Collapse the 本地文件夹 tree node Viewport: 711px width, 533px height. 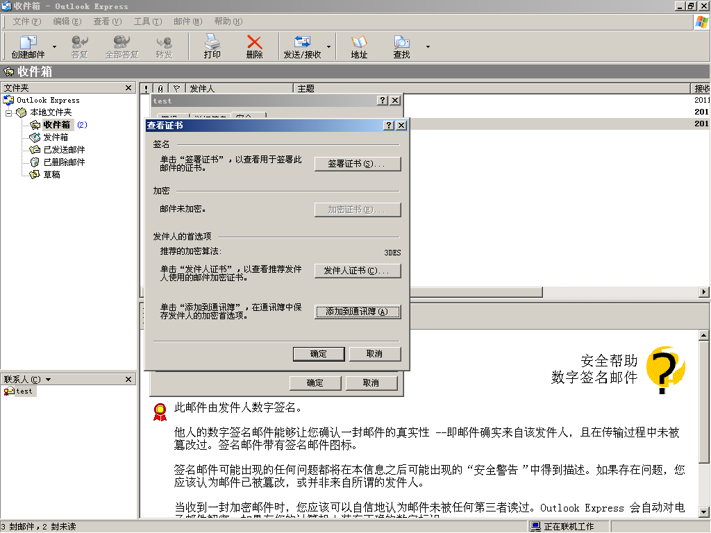click(x=8, y=113)
